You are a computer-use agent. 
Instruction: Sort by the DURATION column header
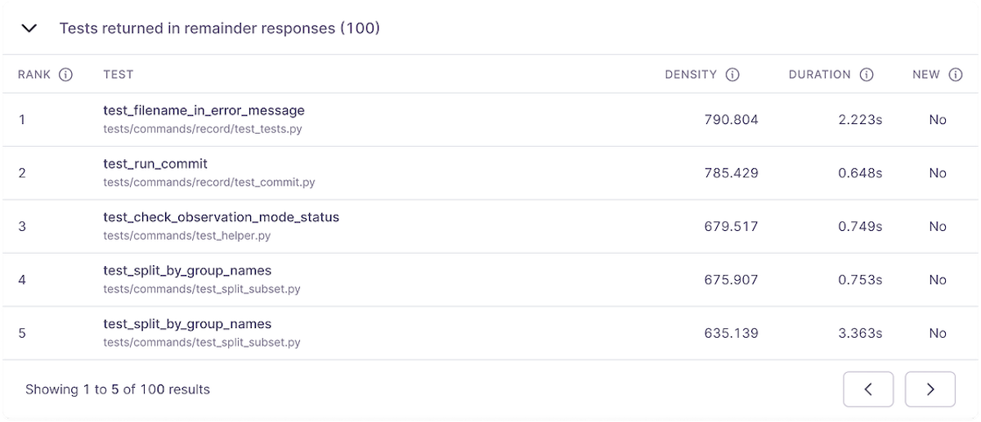[x=820, y=74]
